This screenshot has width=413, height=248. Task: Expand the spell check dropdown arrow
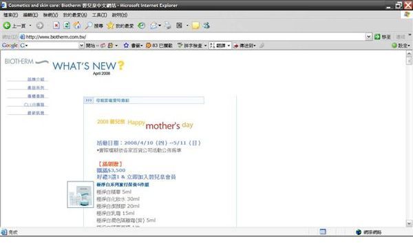205,45
